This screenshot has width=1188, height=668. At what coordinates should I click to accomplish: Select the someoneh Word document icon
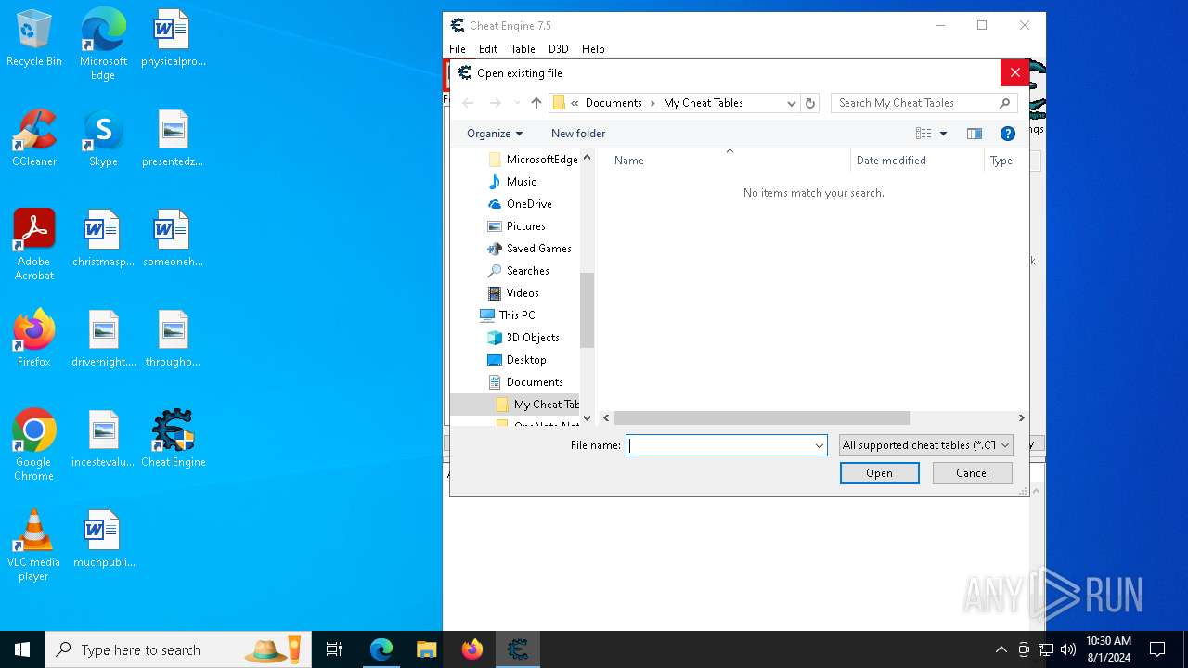pyautogui.click(x=174, y=238)
